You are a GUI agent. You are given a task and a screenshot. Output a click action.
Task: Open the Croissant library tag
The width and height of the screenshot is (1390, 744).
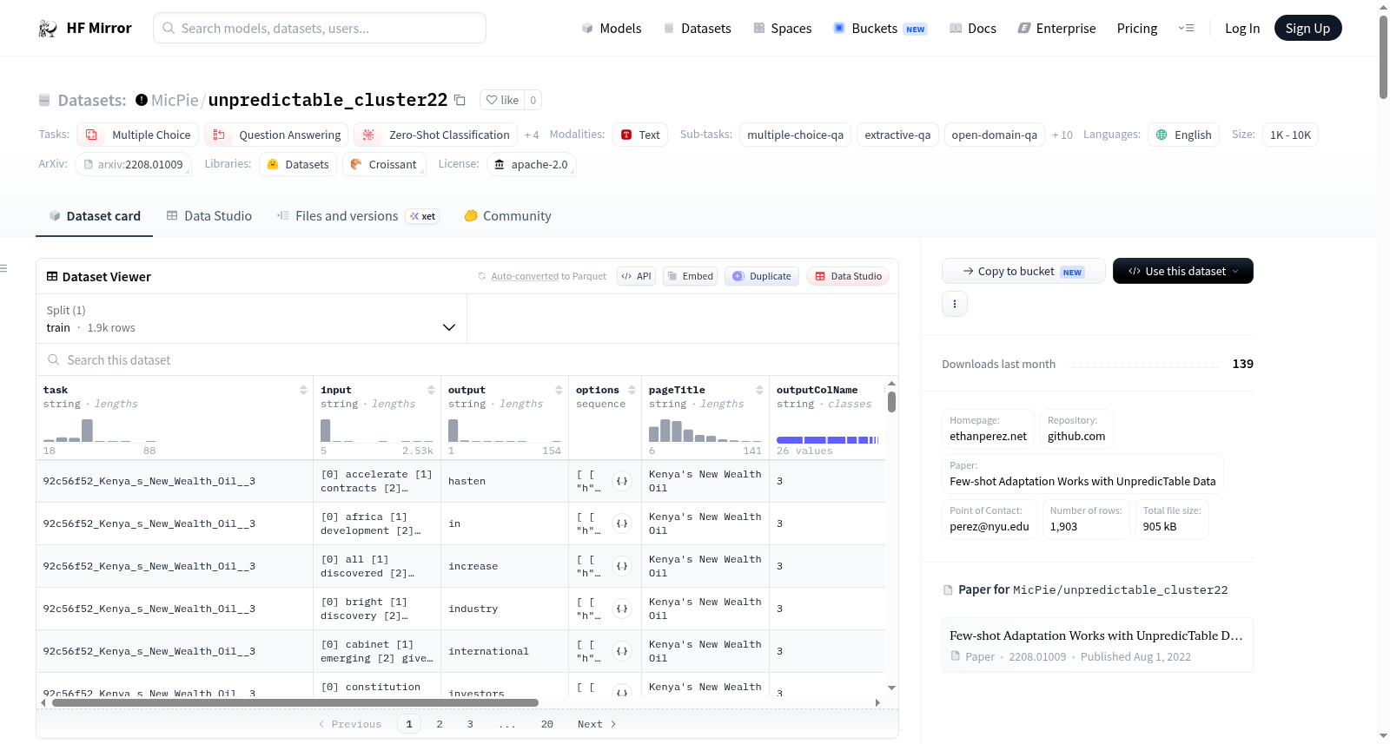[x=384, y=164]
